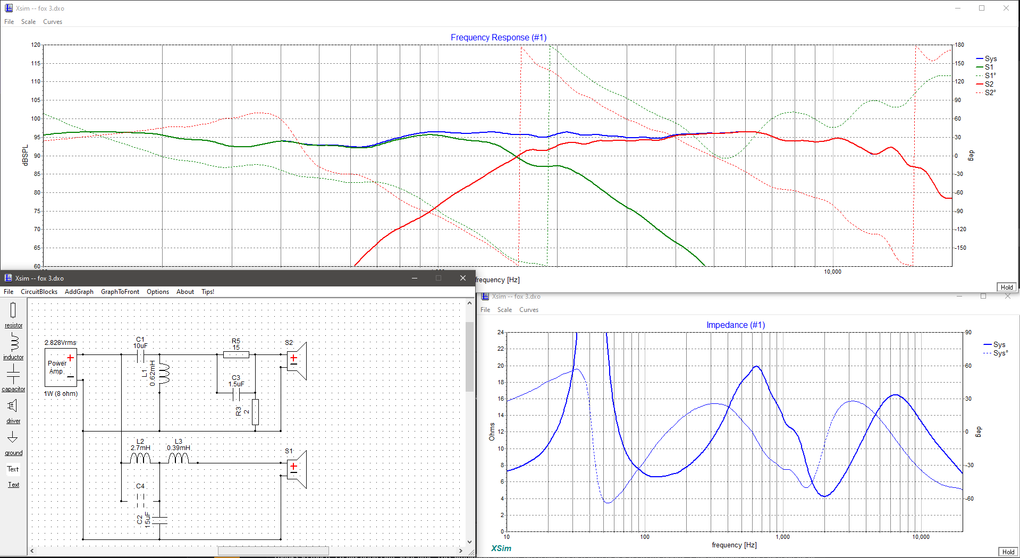Viewport: 1020px width, 558px height.
Task: Click schematic scroll left arrow
Action: coord(32,551)
